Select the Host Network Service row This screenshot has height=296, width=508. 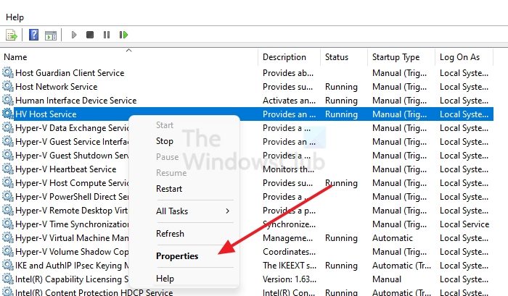click(x=56, y=87)
